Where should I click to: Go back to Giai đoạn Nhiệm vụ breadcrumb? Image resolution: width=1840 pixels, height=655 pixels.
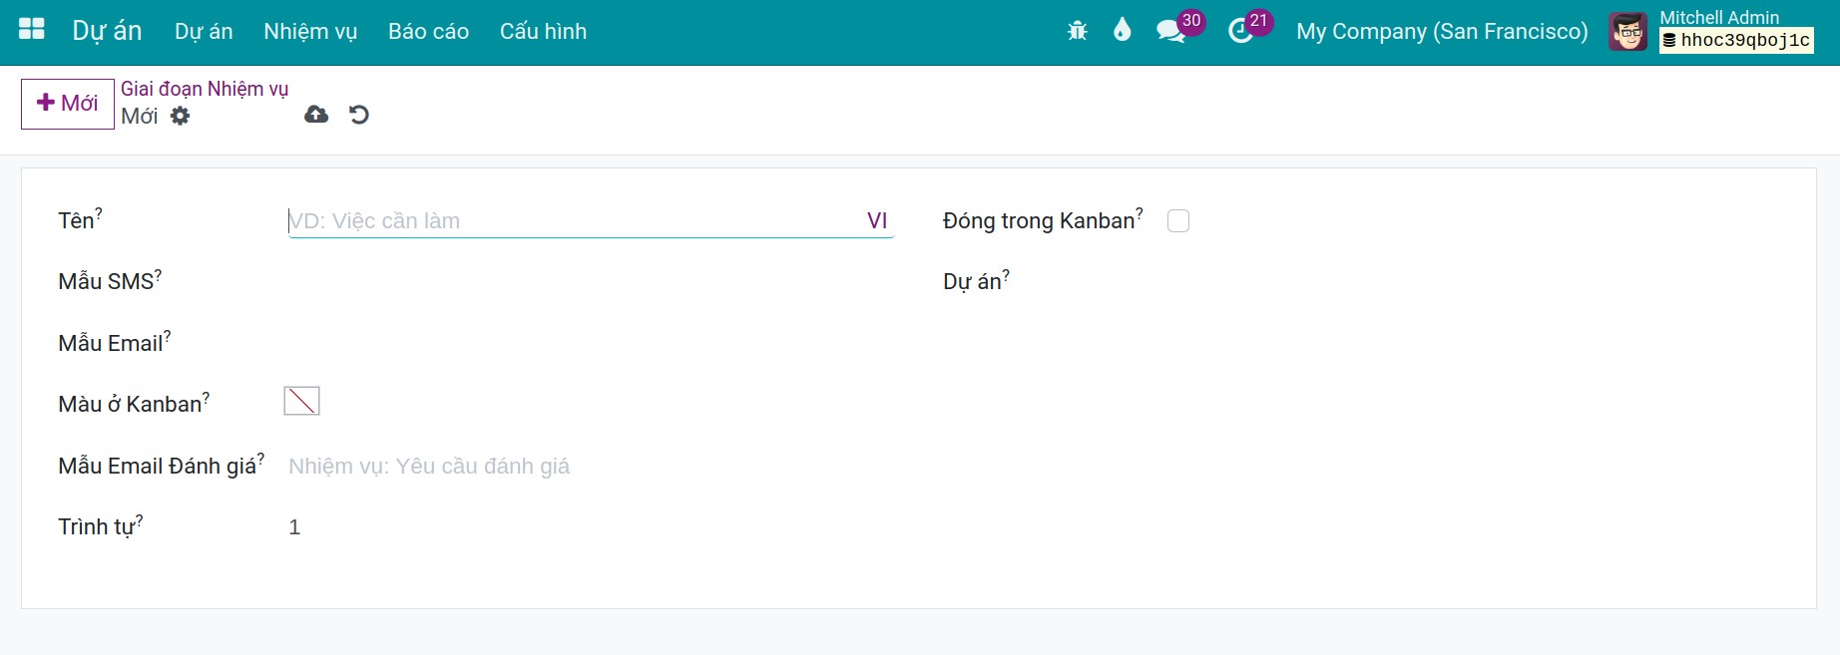[205, 89]
